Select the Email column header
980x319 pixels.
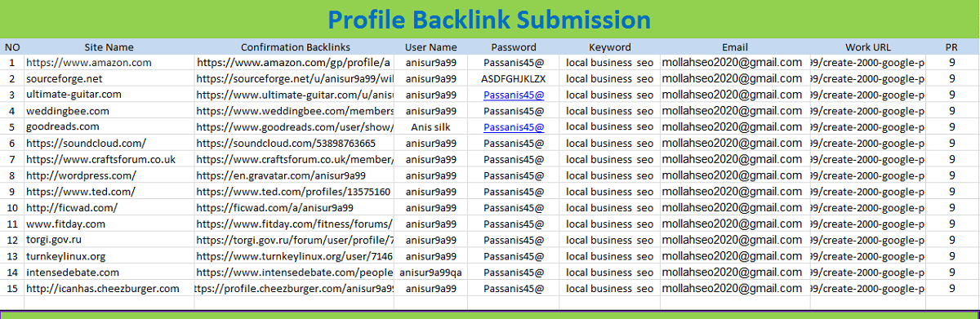[x=734, y=47]
